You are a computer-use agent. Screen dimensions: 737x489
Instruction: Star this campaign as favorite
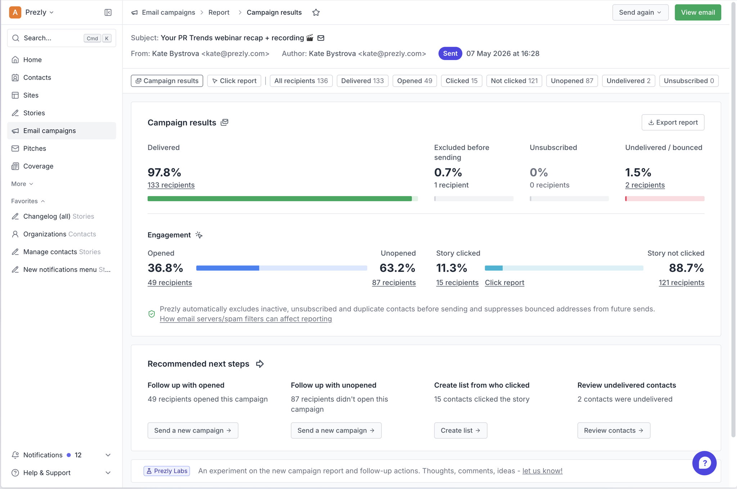tap(316, 12)
